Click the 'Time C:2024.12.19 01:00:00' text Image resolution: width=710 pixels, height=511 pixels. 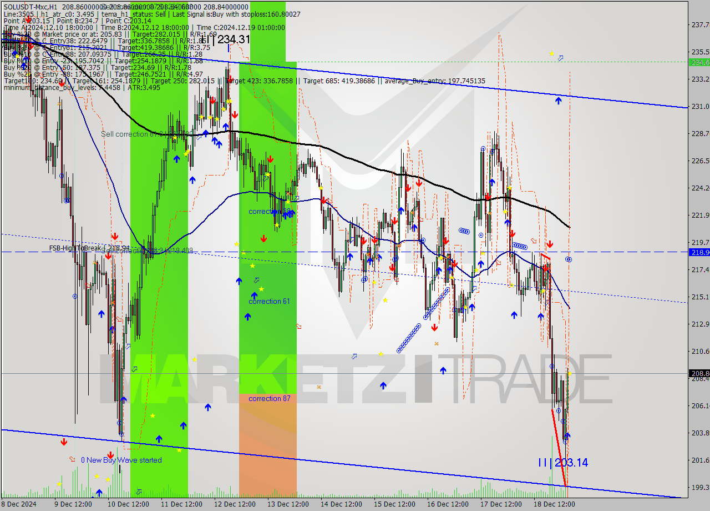(241, 28)
